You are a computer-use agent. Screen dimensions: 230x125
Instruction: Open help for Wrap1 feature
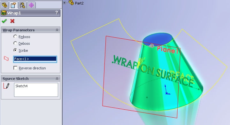(x=57, y=13)
